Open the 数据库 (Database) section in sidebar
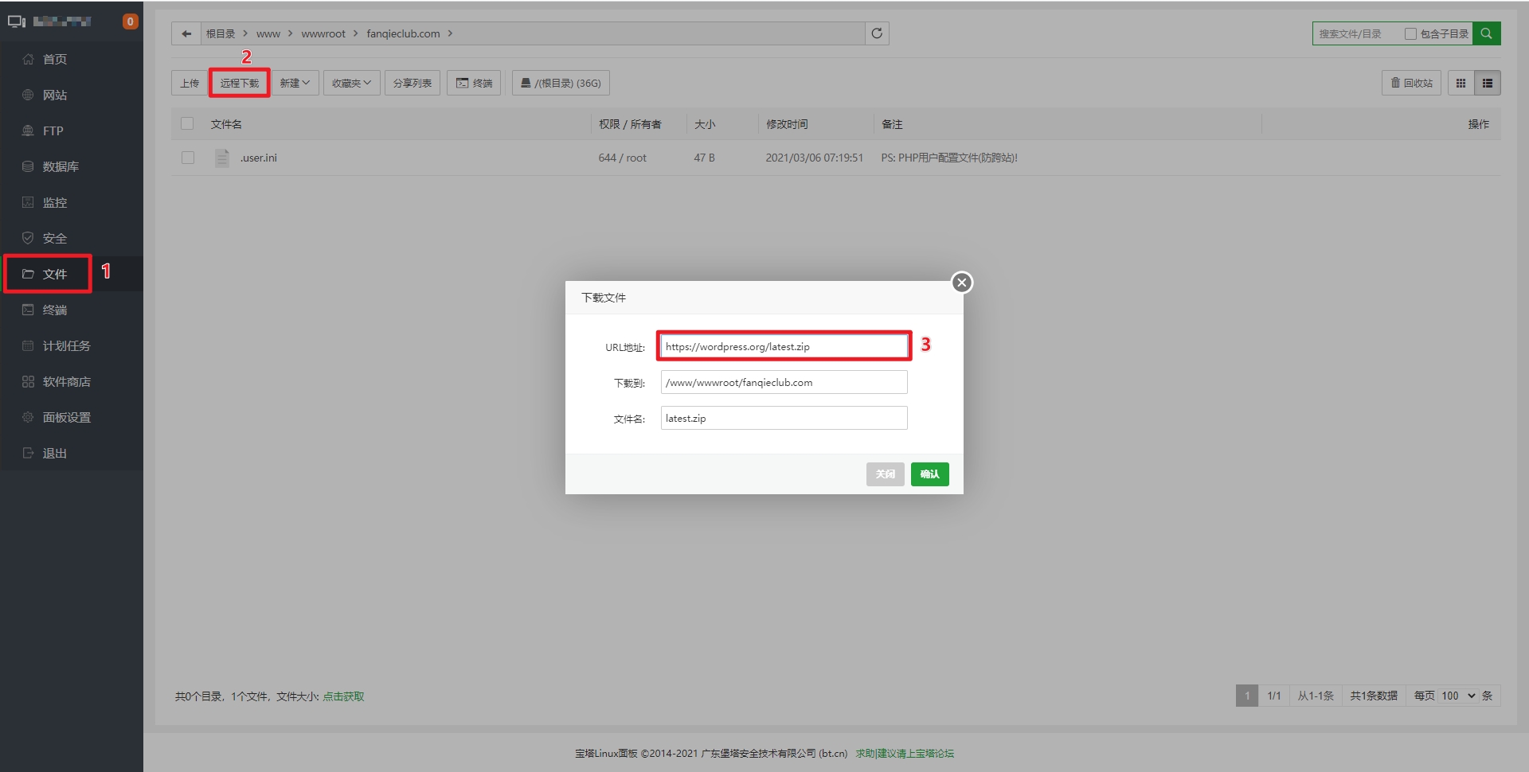The image size is (1529, 772). click(56, 166)
